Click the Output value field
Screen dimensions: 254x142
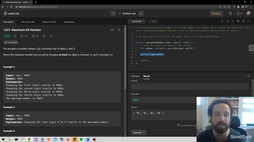(x=190, y=87)
